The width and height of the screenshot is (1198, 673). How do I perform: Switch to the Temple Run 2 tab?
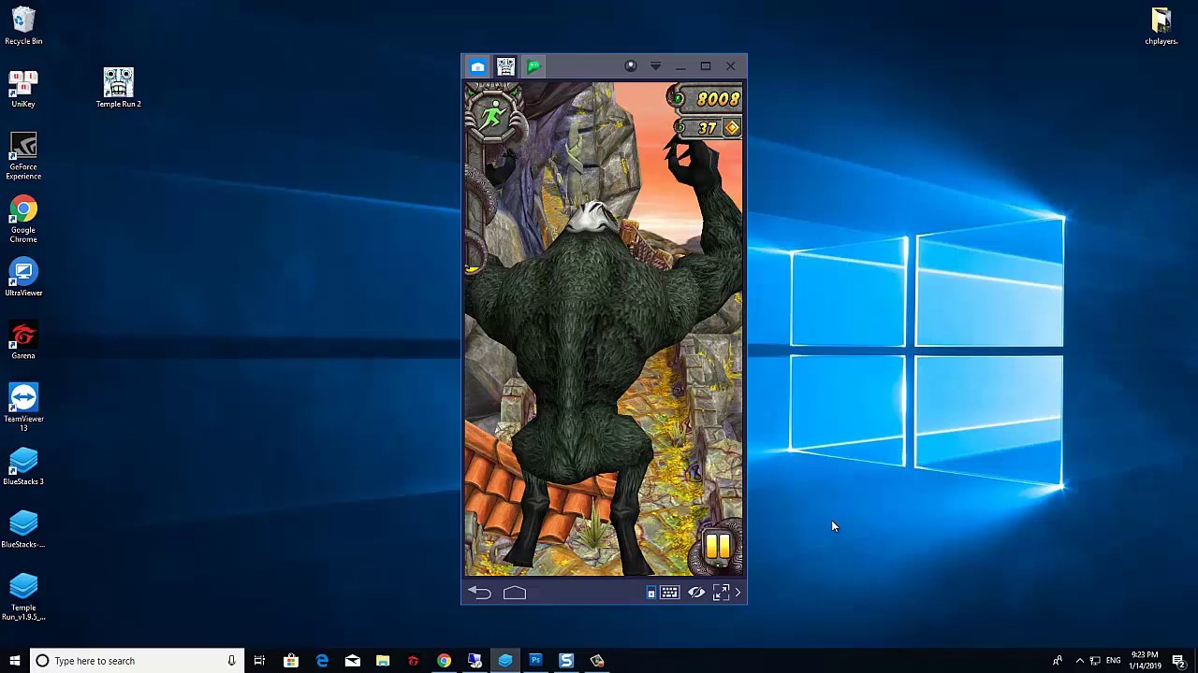click(x=505, y=66)
